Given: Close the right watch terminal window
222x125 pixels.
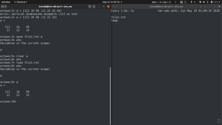Looking at the screenshot, I should point(219,7).
